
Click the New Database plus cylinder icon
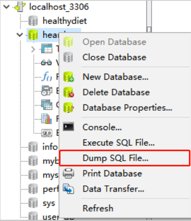[x=68, y=77]
